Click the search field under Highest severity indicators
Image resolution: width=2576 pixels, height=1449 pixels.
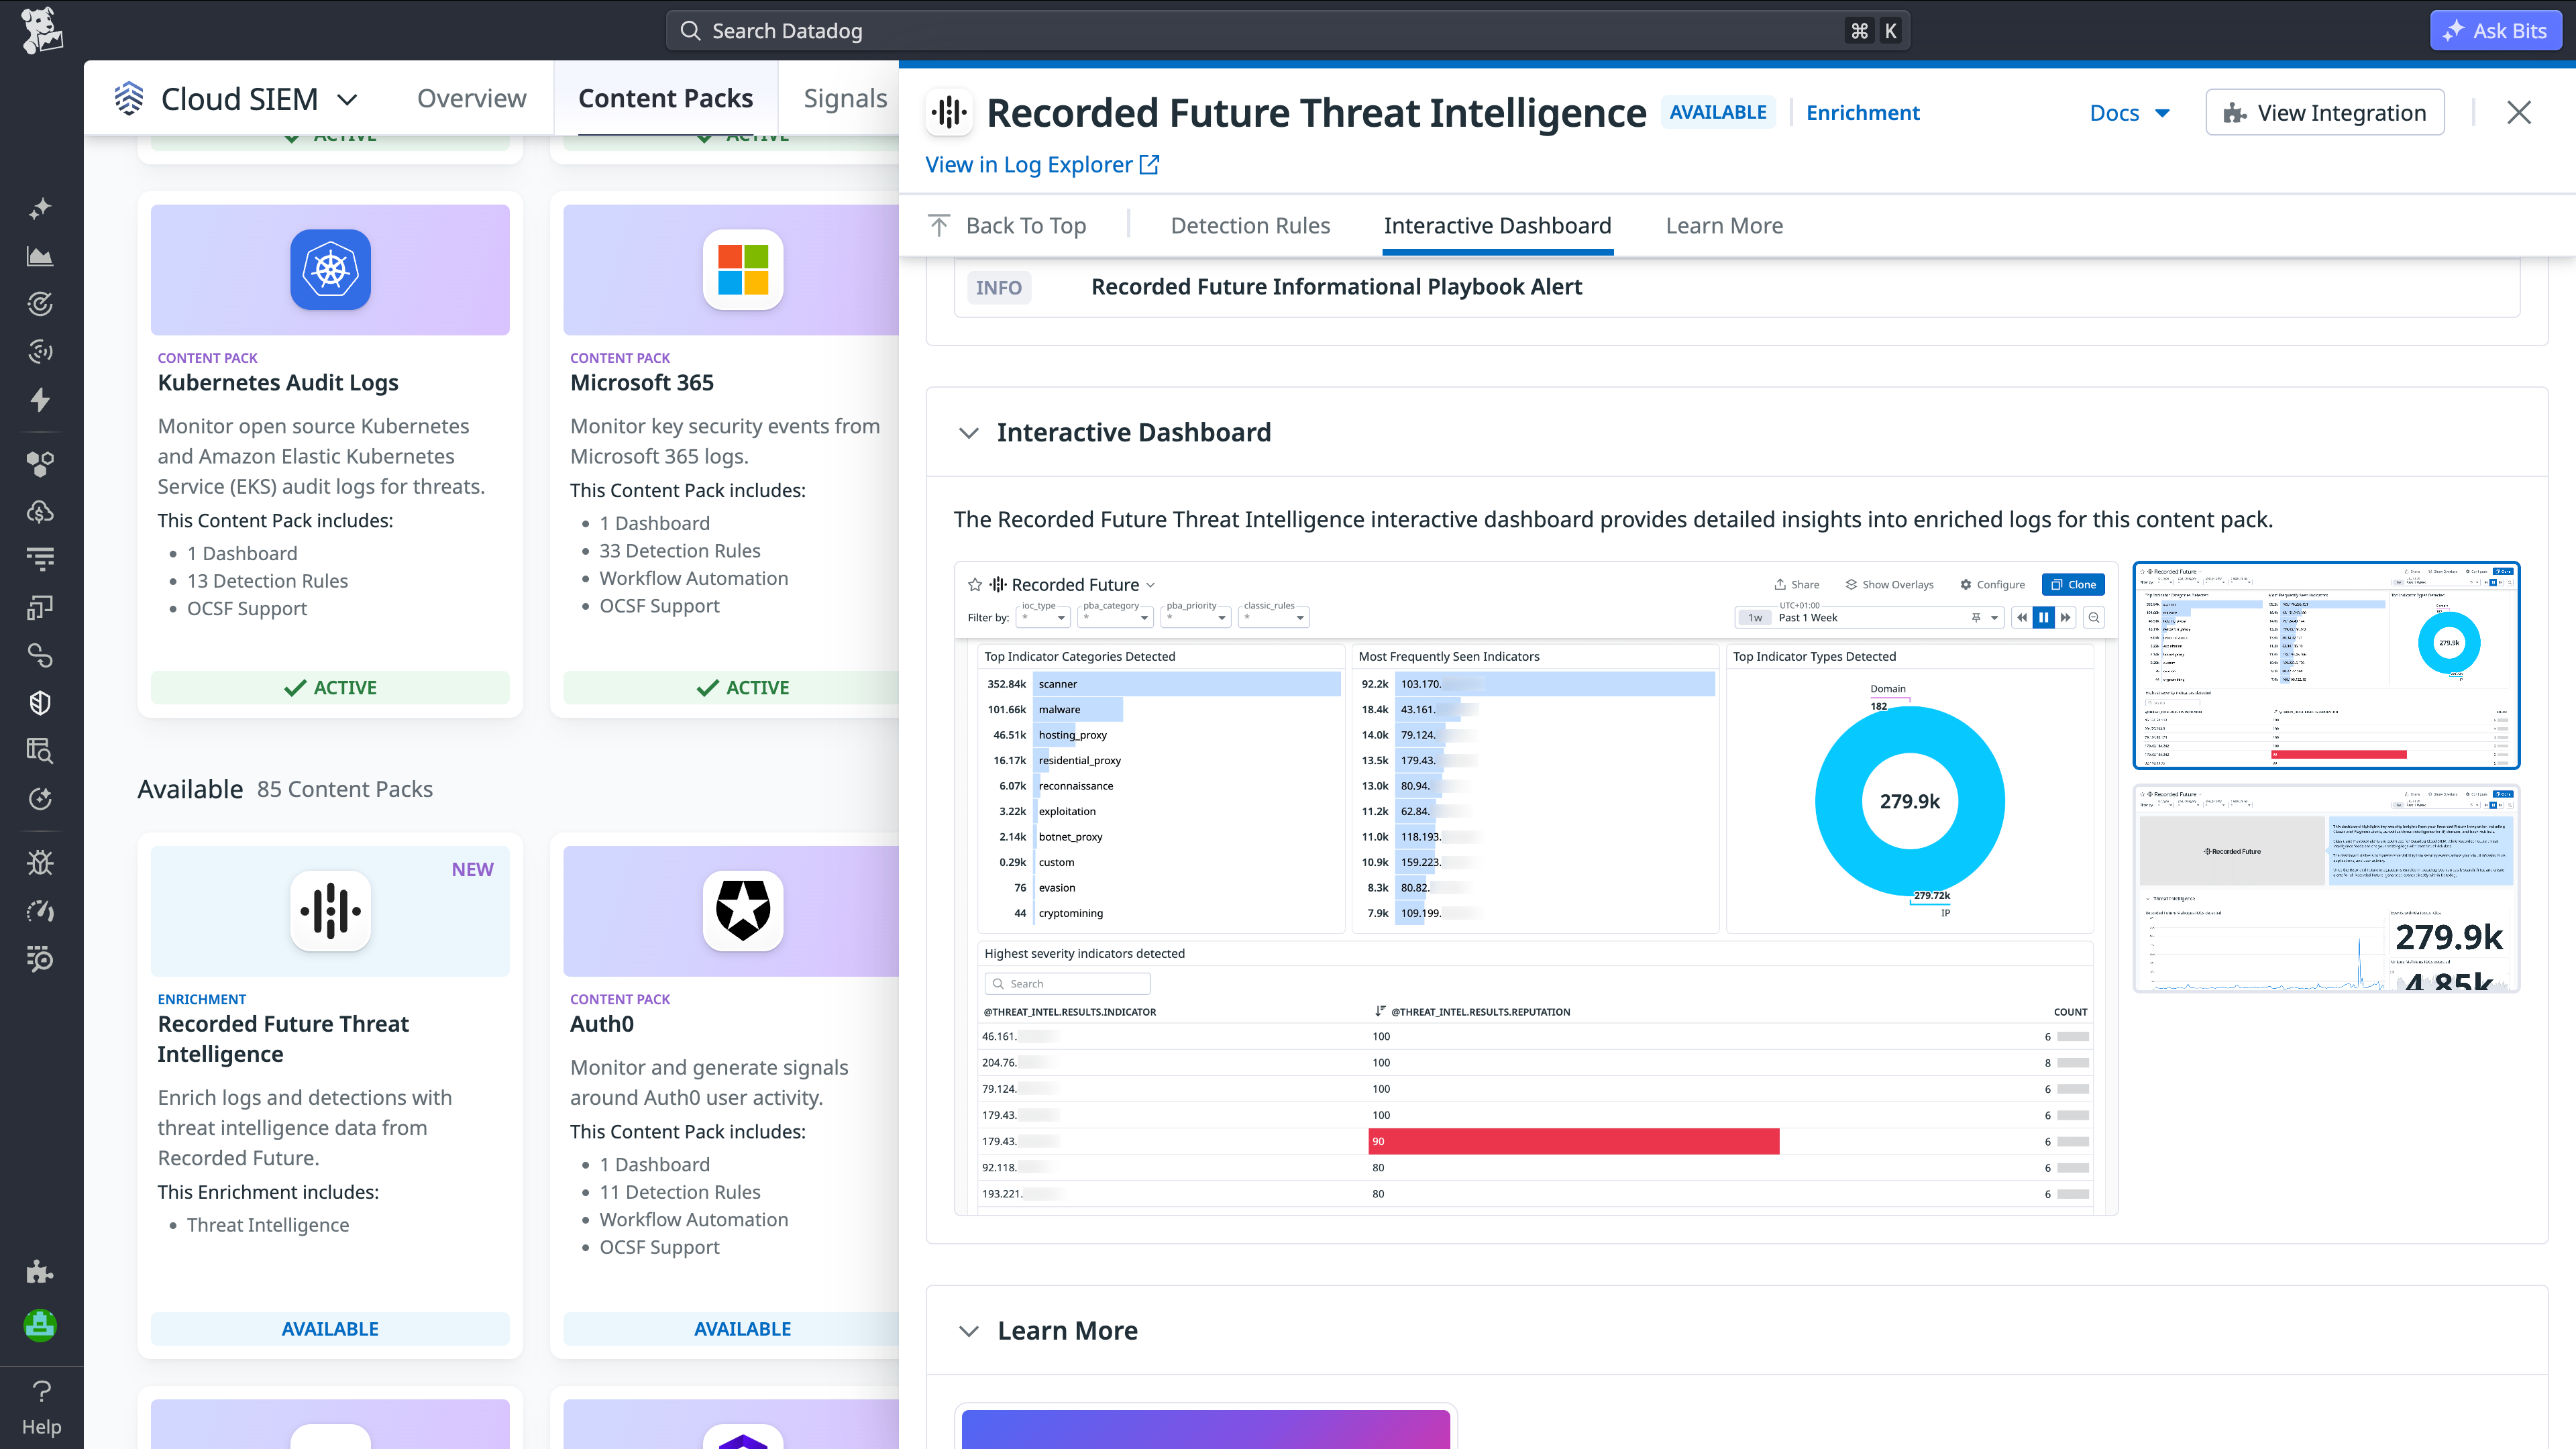pos(1067,983)
